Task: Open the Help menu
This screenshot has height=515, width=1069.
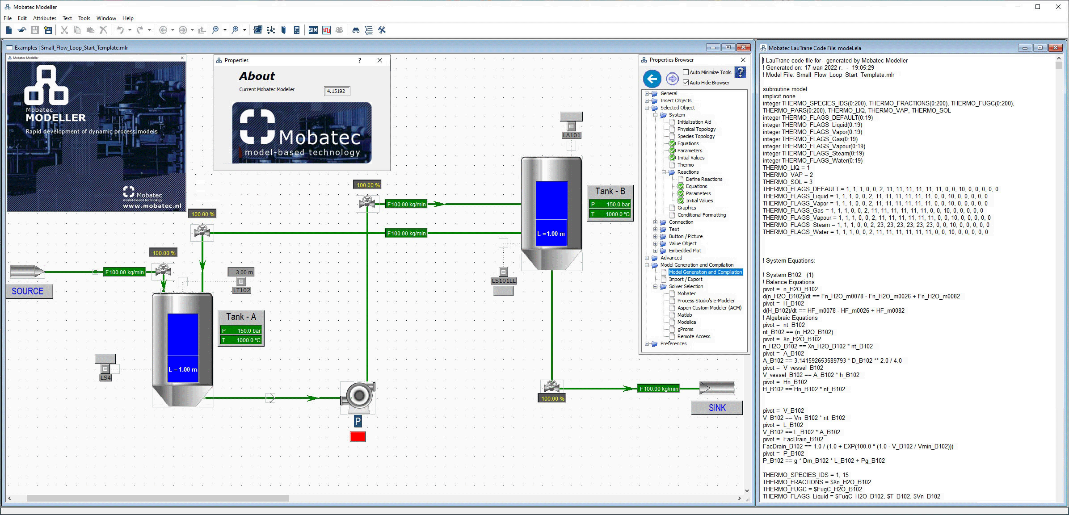Action: coord(128,18)
